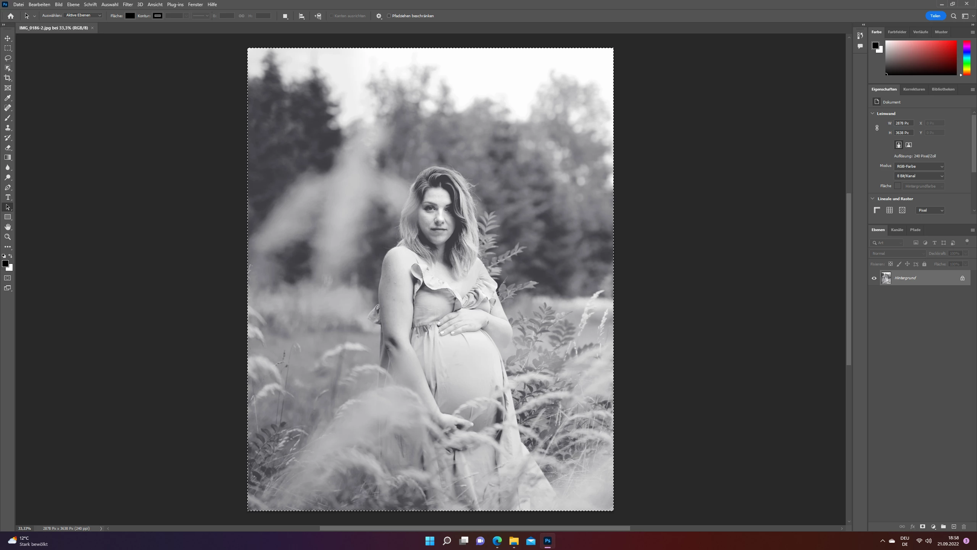Choose the Hand tool

point(8,227)
